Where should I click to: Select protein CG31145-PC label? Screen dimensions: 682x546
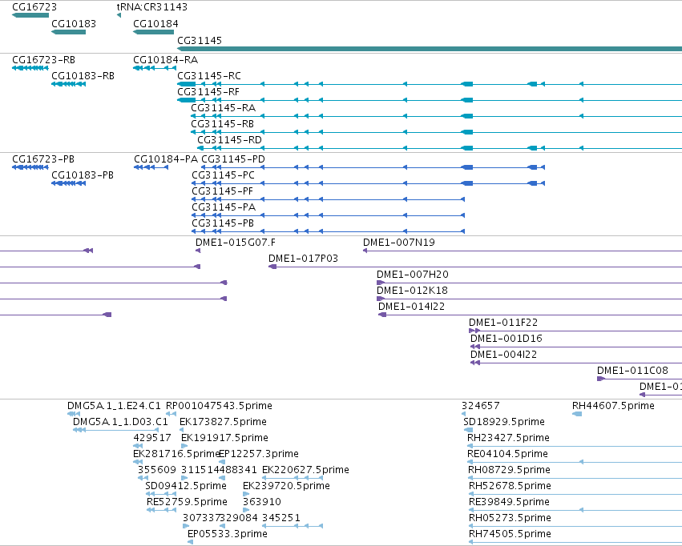(x=223, y=175)
